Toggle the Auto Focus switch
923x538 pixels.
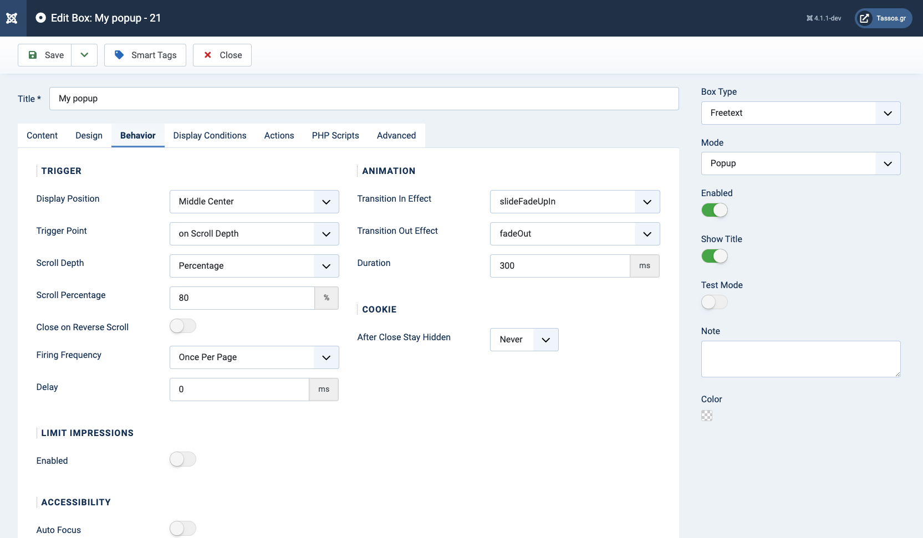(x=183, y=529)
